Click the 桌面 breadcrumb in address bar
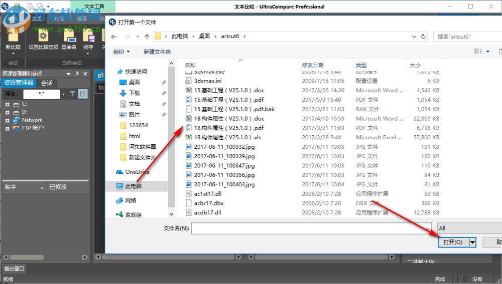502x284 pixels. click(x=204, y=36)
